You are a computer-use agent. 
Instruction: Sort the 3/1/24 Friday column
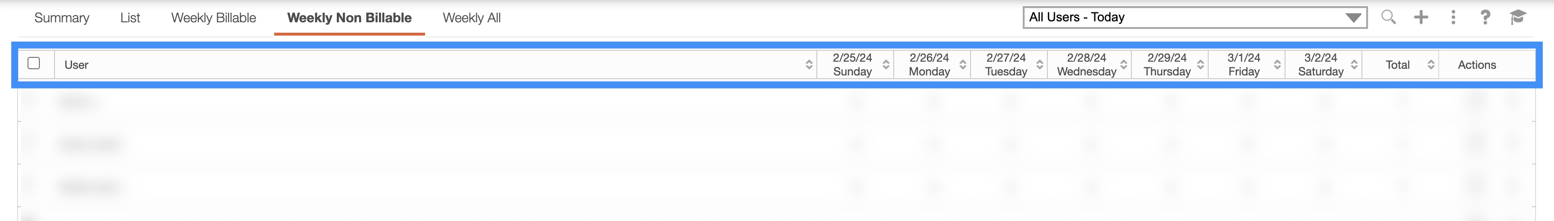(x=1277, y=64)
